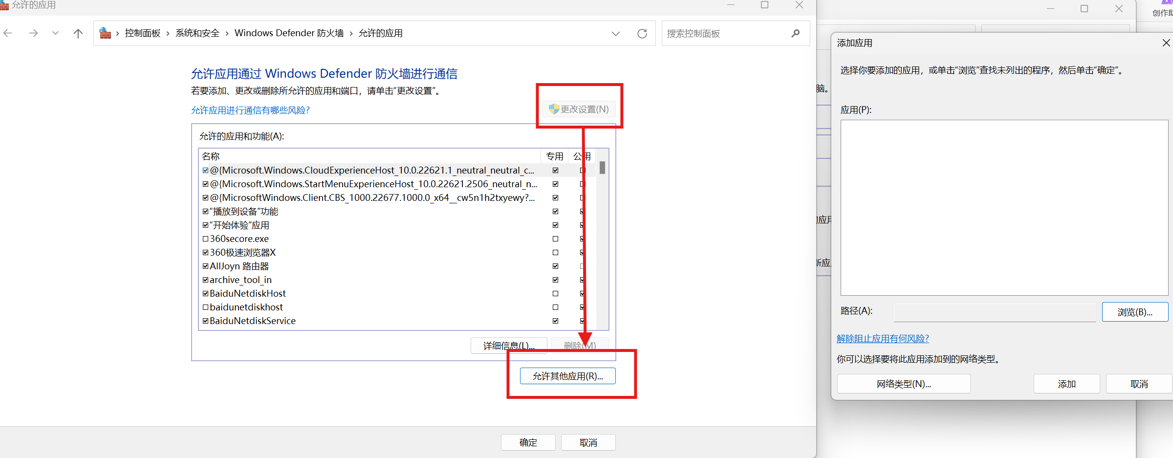Open recent locations chevron beside forward arrow
Viewport: 1173px width, 458px height.
[x=55, y=33]
